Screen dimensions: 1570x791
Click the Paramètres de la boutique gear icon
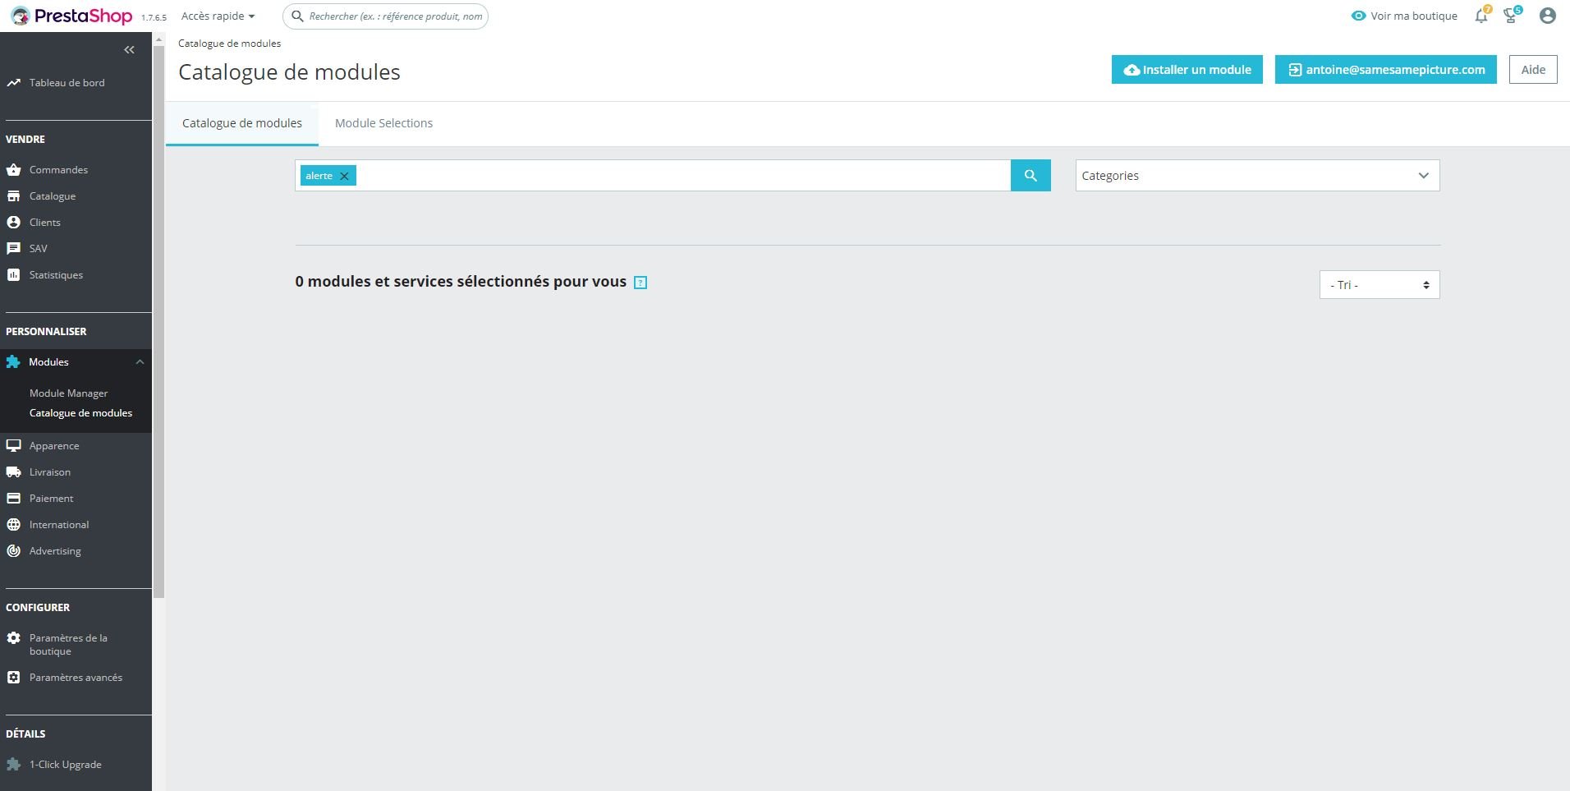[x=13, y=638]
